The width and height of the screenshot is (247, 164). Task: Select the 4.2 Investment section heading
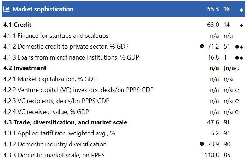coord(25,68)
